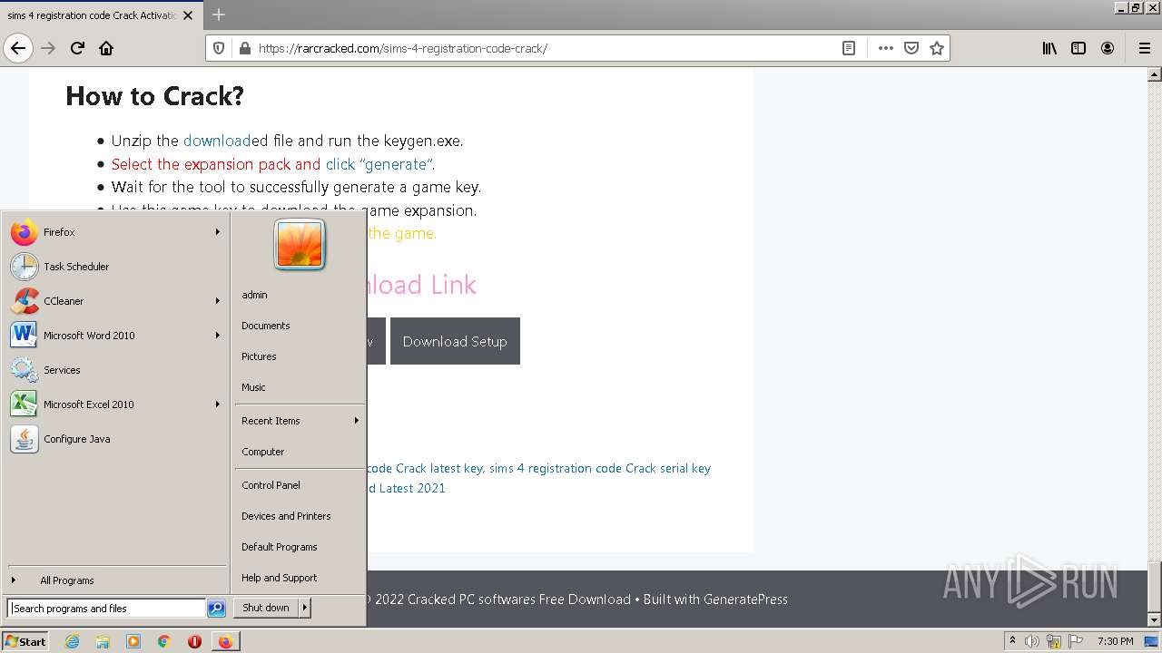Click the browser forward arrow
The image size is (1162, 653).
[48, 48]
